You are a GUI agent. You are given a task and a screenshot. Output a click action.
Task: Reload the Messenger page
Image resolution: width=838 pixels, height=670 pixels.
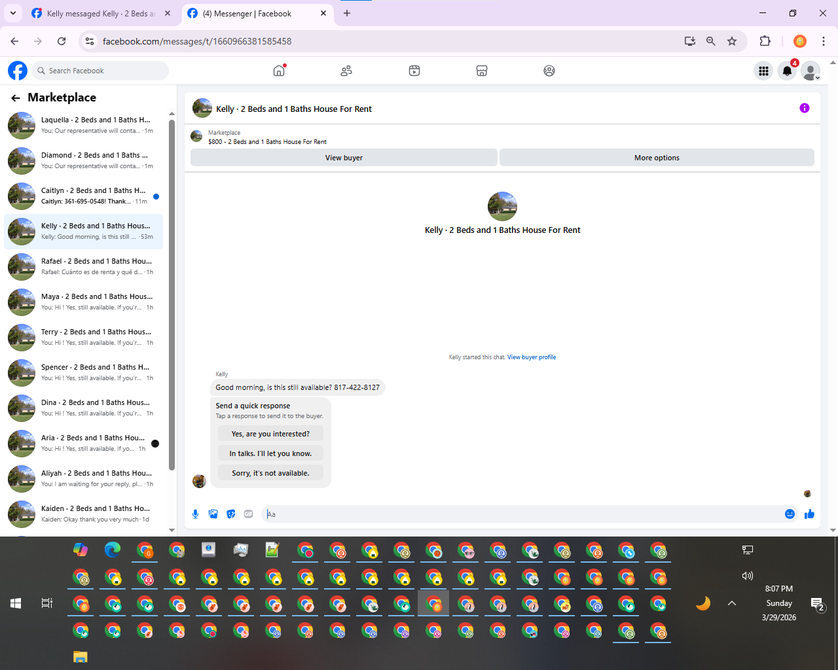(62, 41)
